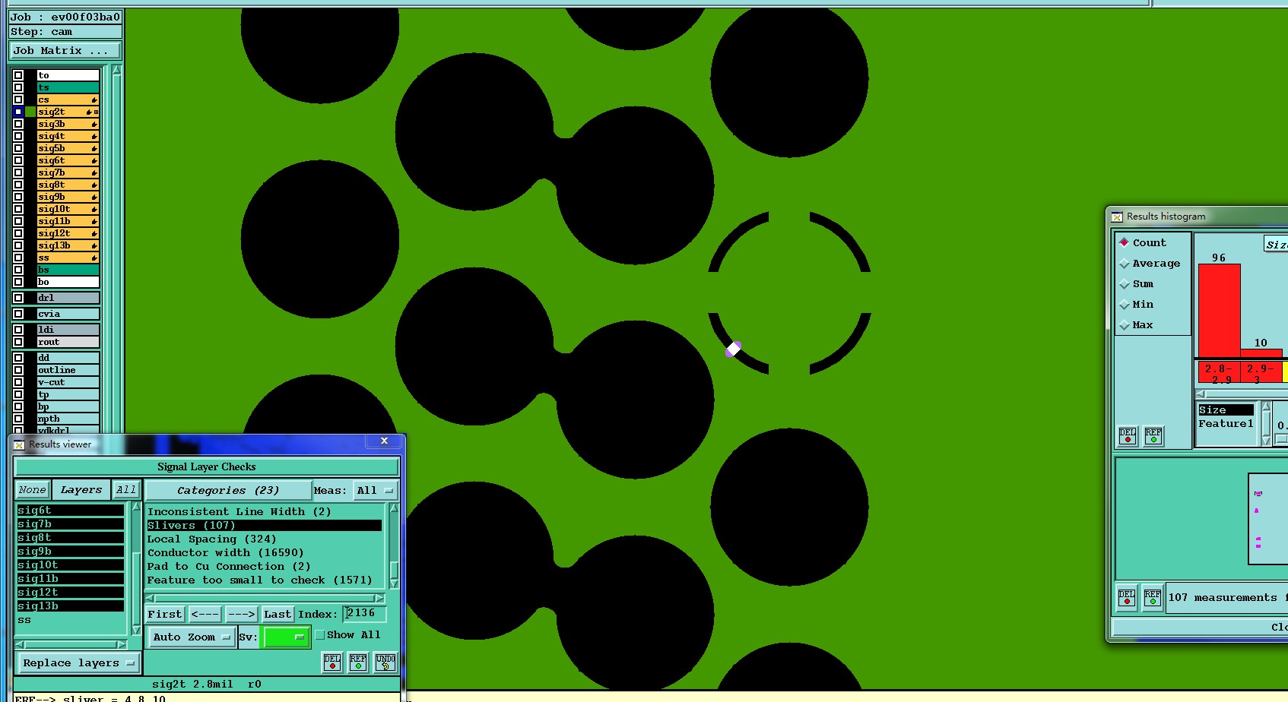Enable the Show All checkbox
The image size is (1288, 702).
pyautogui.click(x=320, y=635)
